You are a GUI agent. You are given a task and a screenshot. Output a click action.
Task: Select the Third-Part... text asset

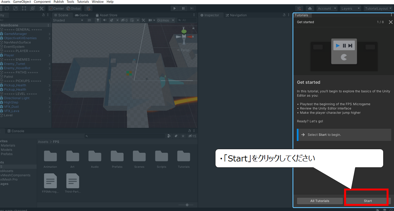click(73, 183)
